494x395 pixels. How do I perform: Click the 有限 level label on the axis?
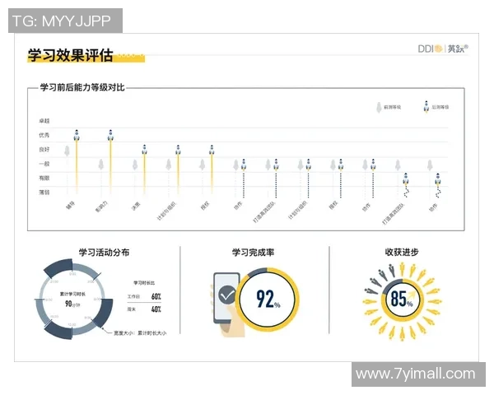tap(44, 178)
